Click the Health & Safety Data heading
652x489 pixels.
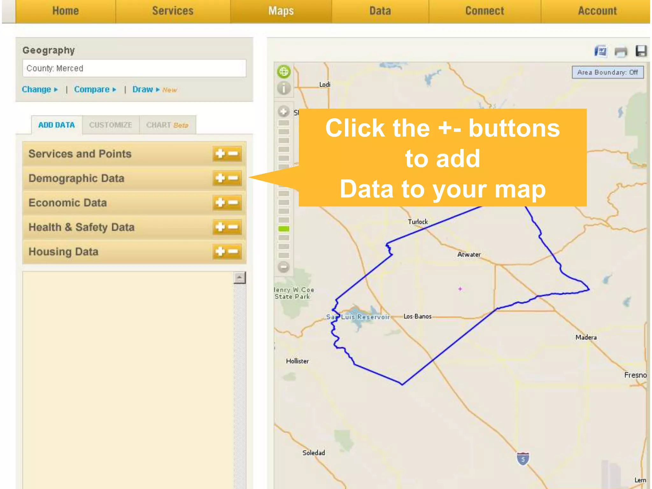pos(81,227)
